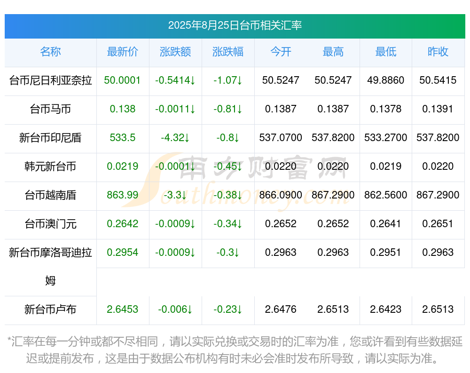Viewport: 470px width, 373px height.
Task: Click change percent -0.23↓
Action: click(x=228, y=310)
